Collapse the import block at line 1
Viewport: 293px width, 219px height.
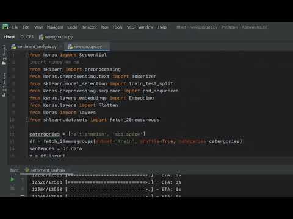pyautogui.click(x=27, y=55)
